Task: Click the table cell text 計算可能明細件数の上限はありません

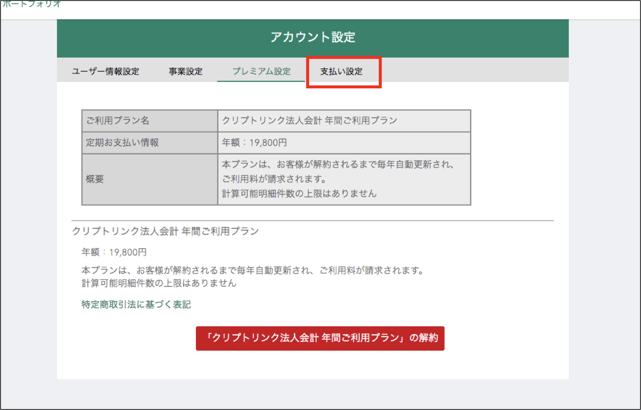Action: click(299, 194)
